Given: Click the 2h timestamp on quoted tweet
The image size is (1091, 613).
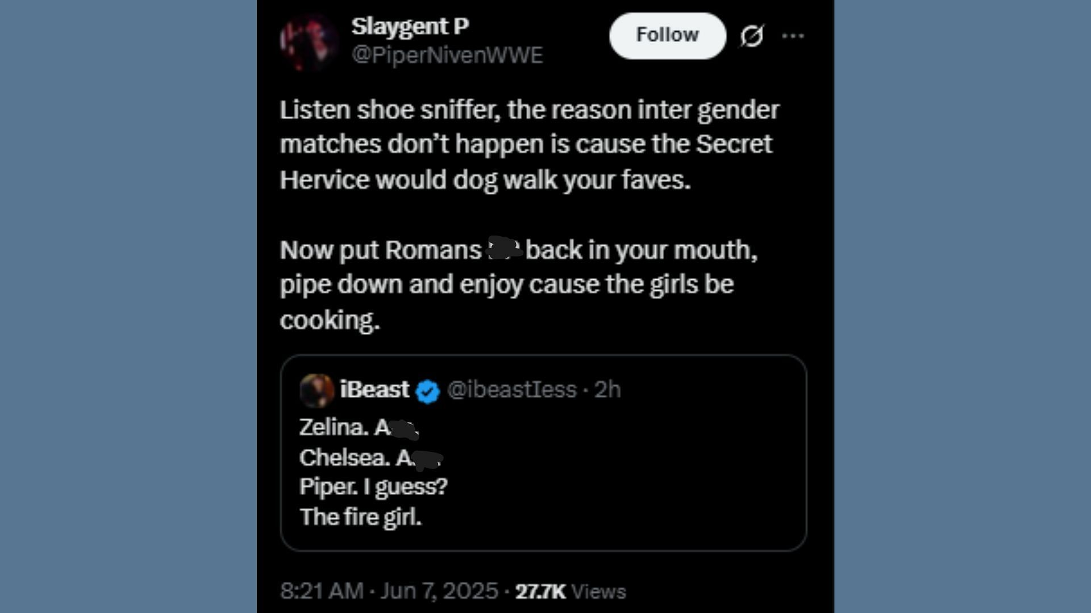Looking at the screenshot, I should (x=607, y=389).
